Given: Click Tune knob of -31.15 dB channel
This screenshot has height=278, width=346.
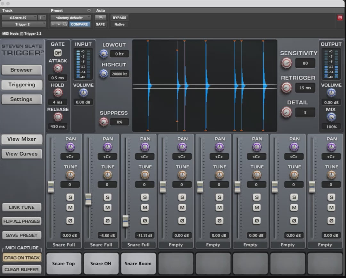Looking at the screenshot, I should 145,175.
